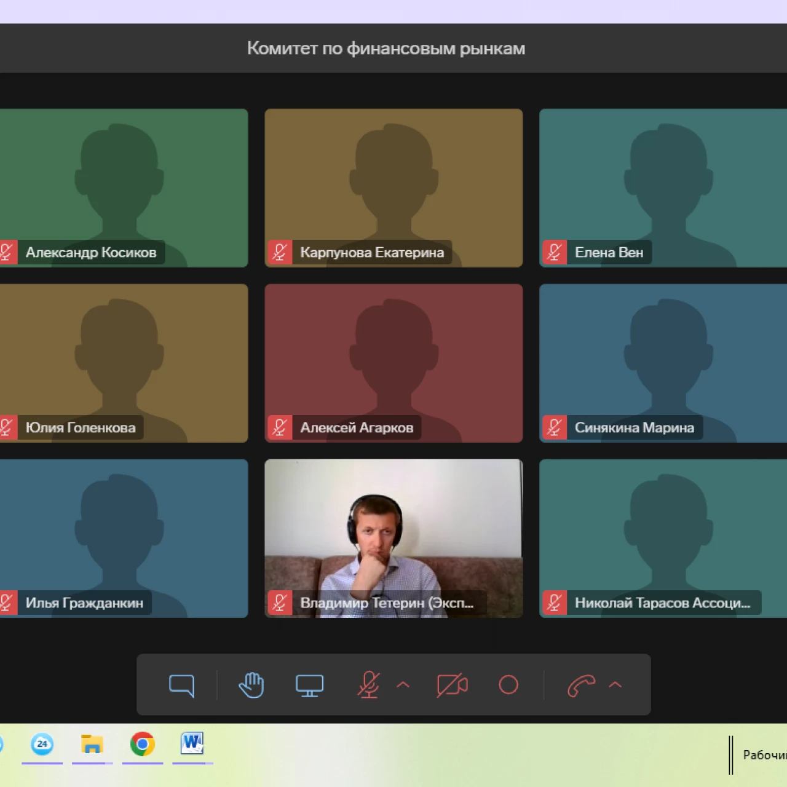Click muted mic icon of Илья Гражданкин

click(7, 603)
